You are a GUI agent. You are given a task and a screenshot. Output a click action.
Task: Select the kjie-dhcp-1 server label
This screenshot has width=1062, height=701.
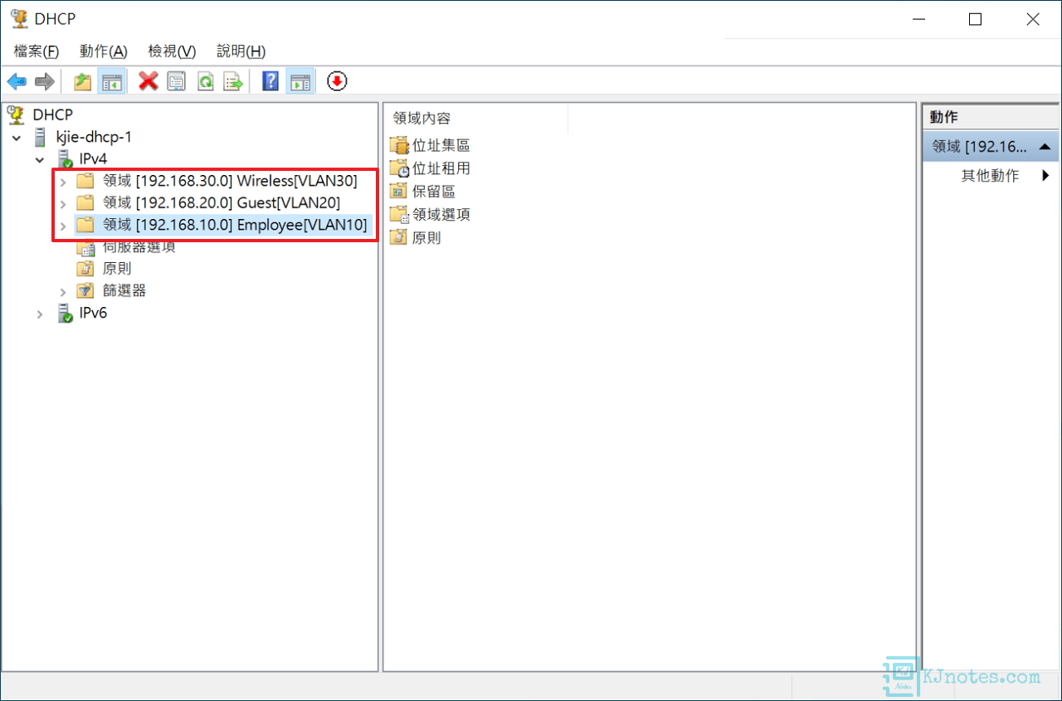coord(94,137)
